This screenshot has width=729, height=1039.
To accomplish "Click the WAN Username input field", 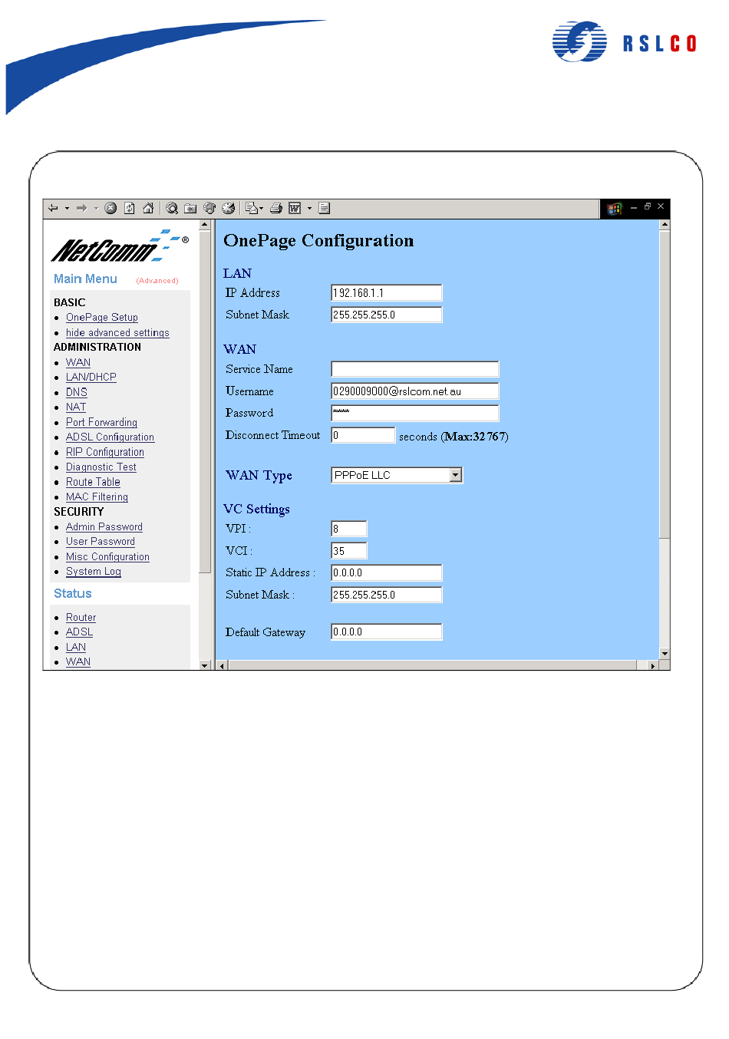I will 414,391.
